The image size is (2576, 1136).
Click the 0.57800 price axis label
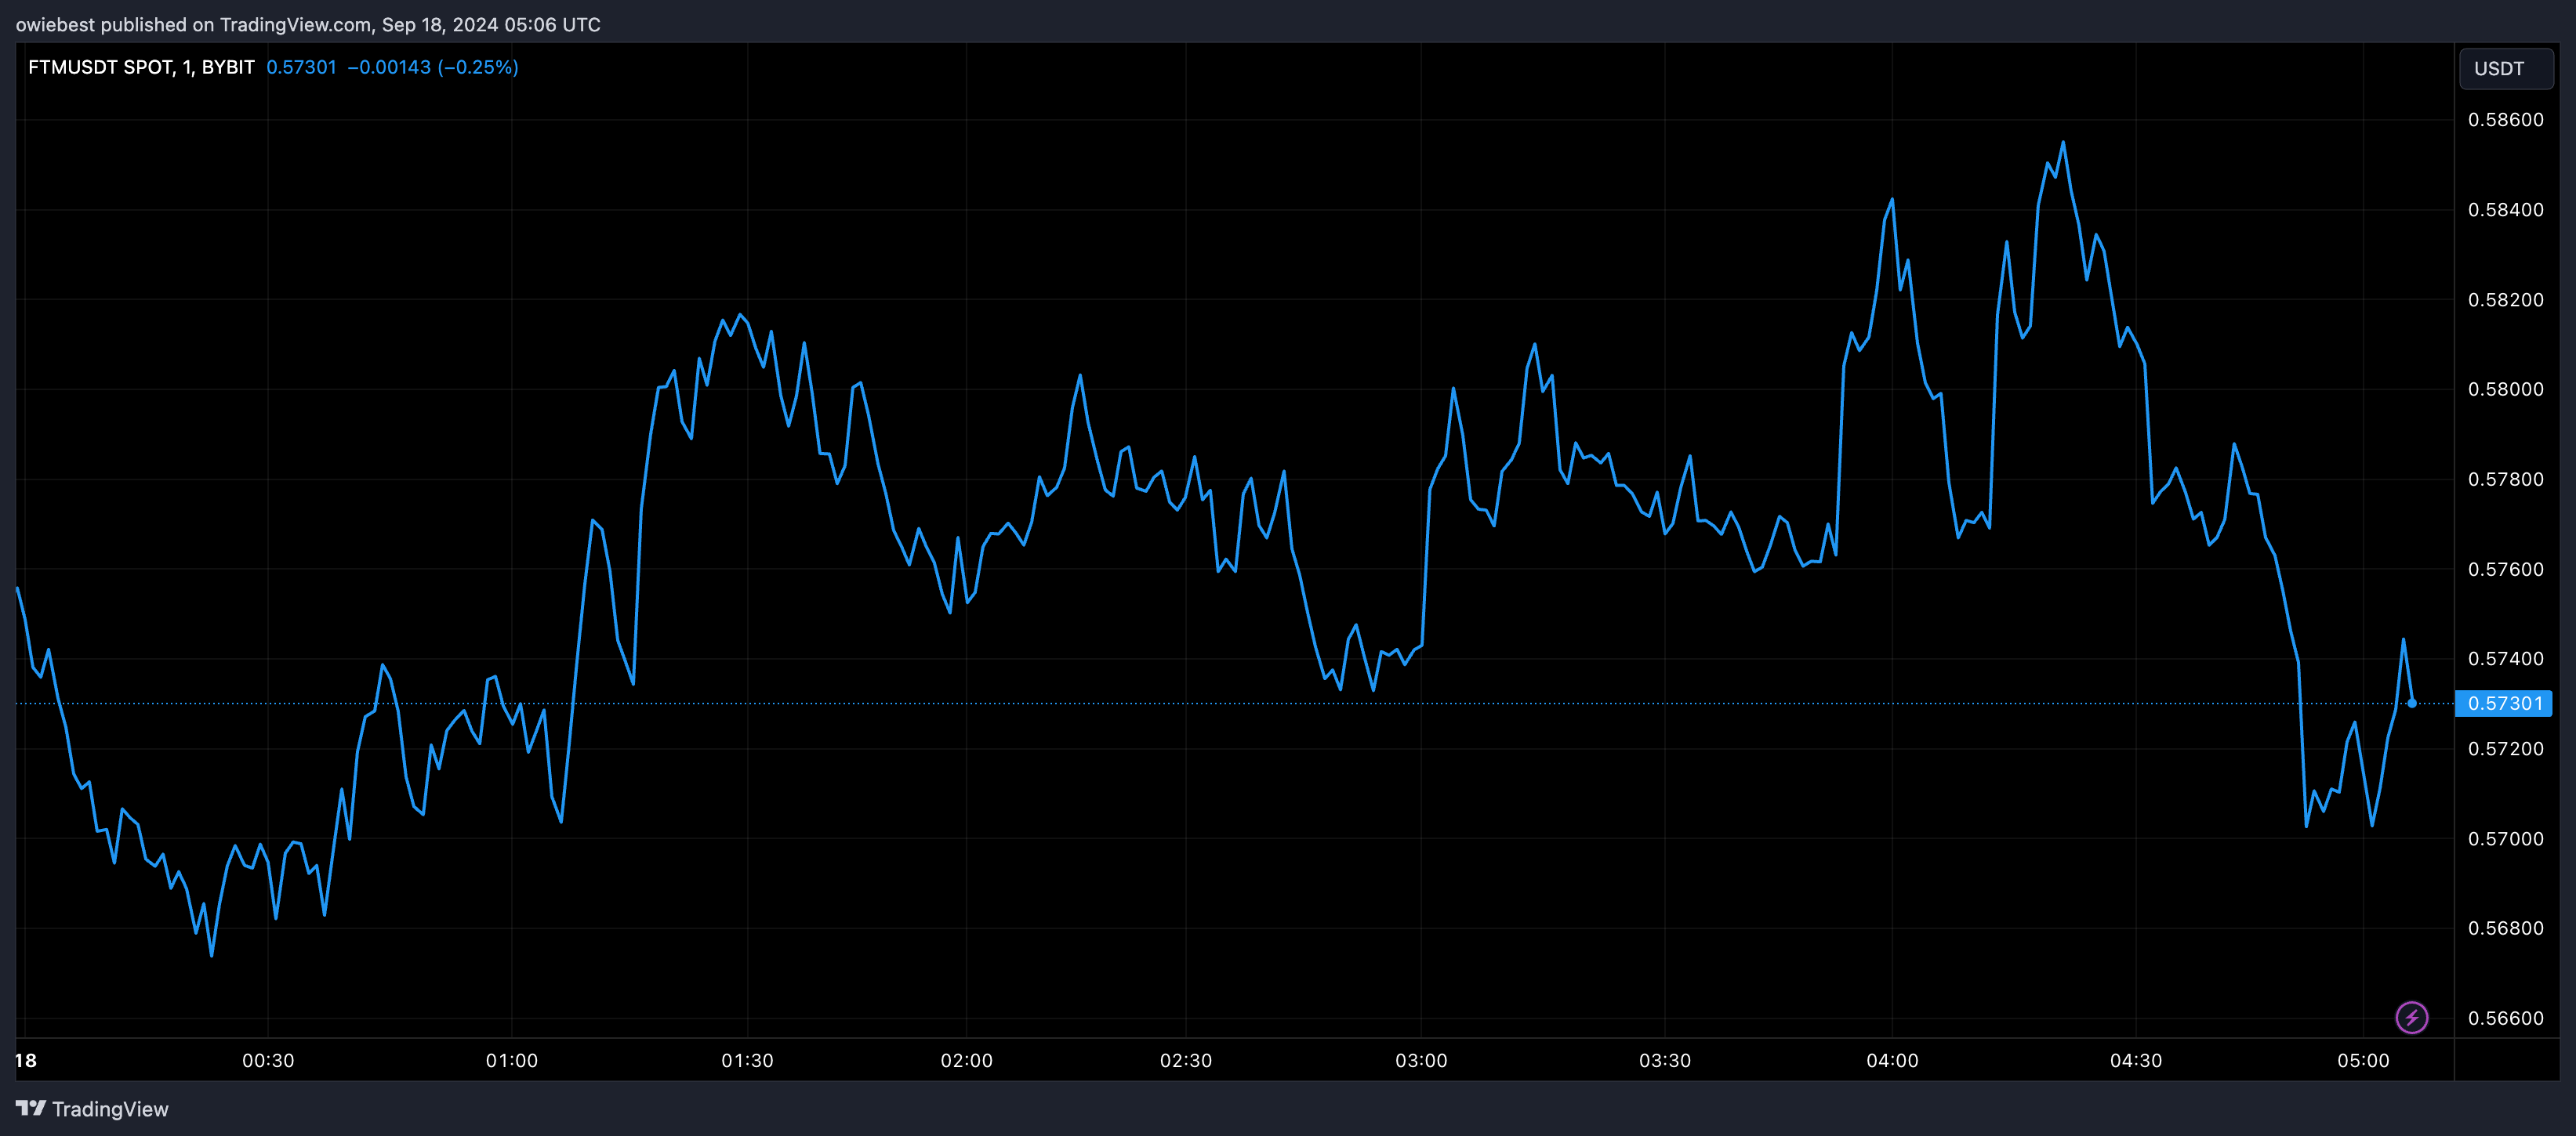tap(2506, 479)
